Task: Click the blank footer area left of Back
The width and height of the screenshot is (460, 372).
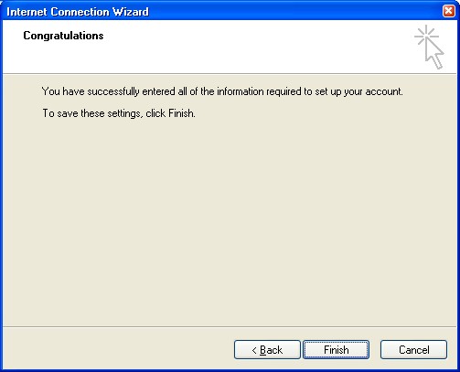Action: (x=117, y=350)
